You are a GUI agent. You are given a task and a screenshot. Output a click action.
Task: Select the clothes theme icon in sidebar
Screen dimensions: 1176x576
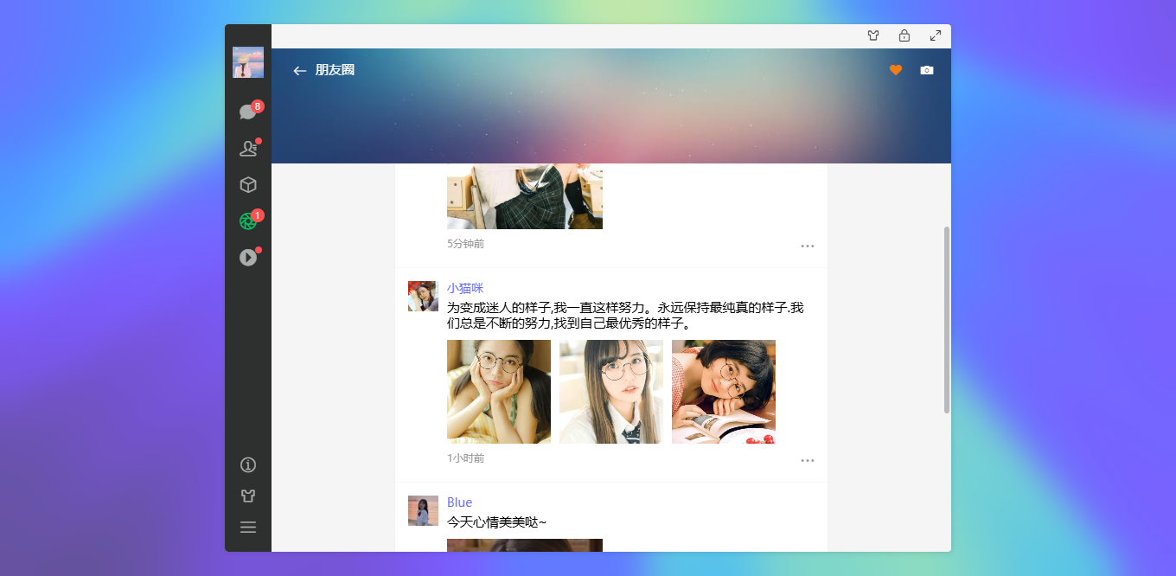coord(248,496)
